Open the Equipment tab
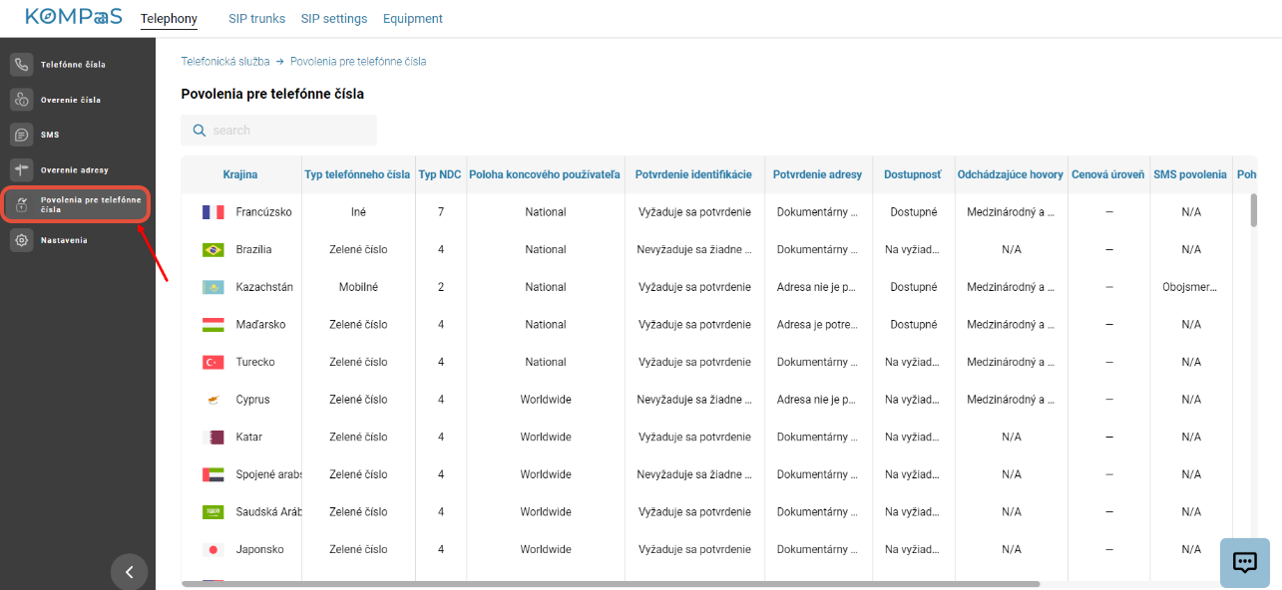The height and width of the screenshot is (590, 1282). (x=413, y=19)
